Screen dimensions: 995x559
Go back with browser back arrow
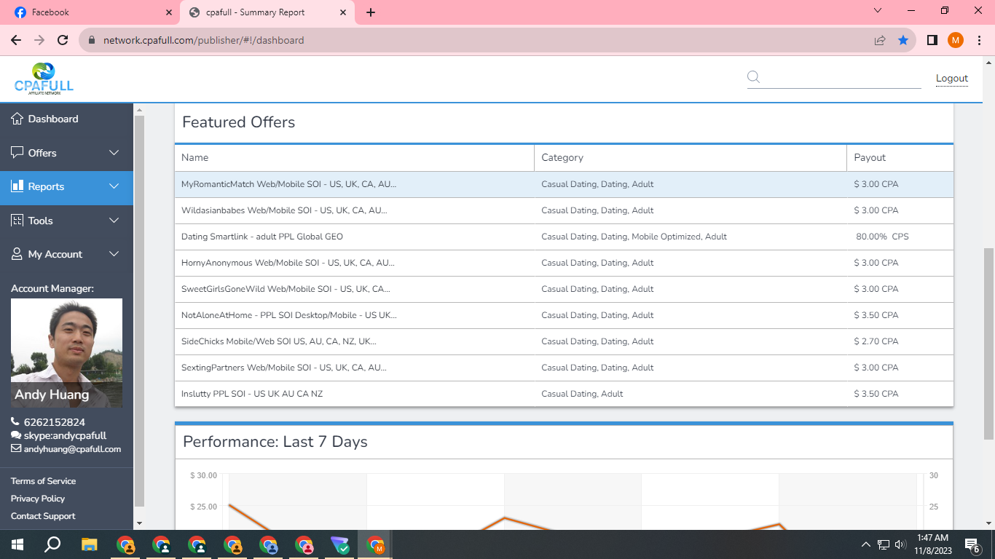tap(16, 40)
